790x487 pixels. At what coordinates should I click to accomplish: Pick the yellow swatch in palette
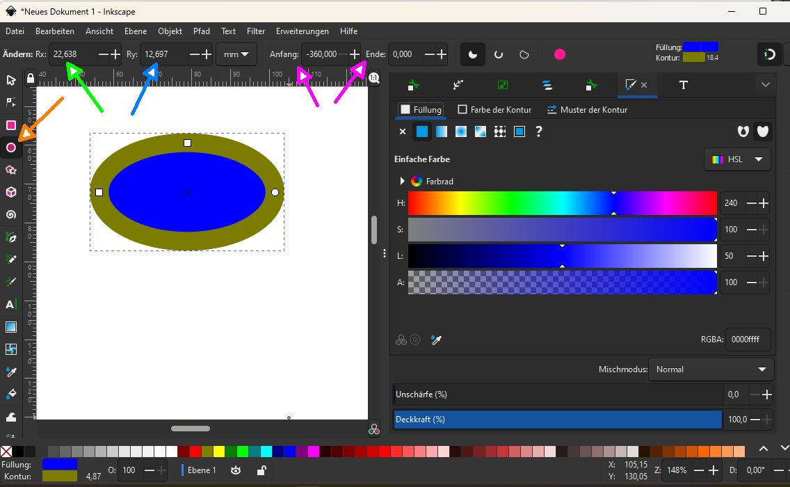click(218, 452)
